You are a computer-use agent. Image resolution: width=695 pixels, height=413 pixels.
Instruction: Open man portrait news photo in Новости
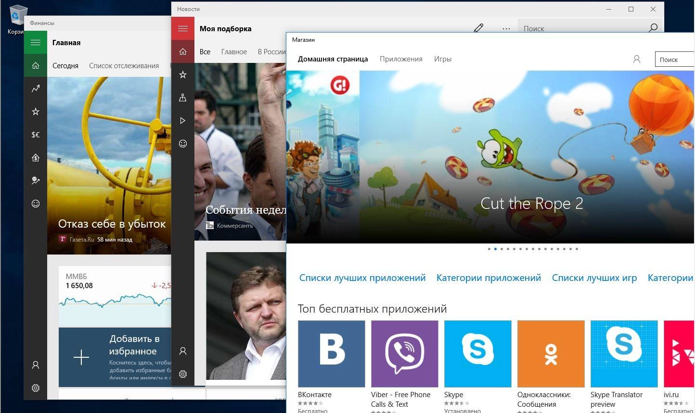(246, 316)
